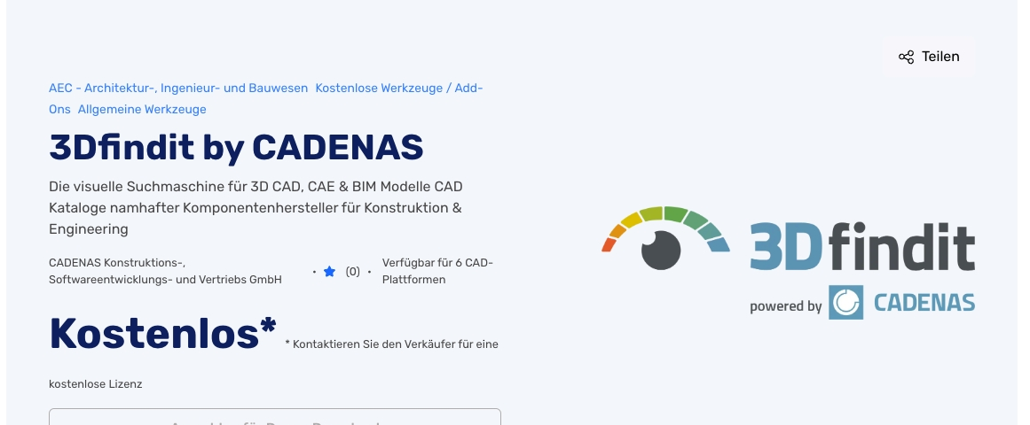Click the Kontaktieren Sie den Verkäufer note
The width and height of the screenshot is (1030, 425).
tap(392, 344)
